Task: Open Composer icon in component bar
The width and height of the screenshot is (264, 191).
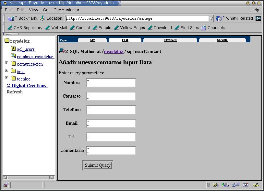Action: click(256, 185)
